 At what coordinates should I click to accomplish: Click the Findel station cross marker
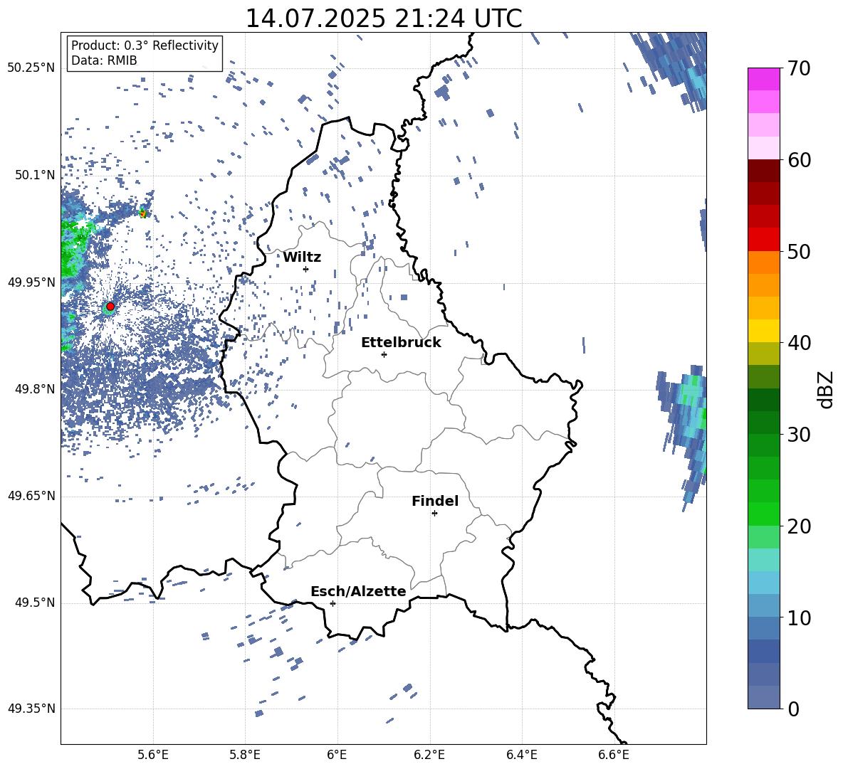(434, 514)
